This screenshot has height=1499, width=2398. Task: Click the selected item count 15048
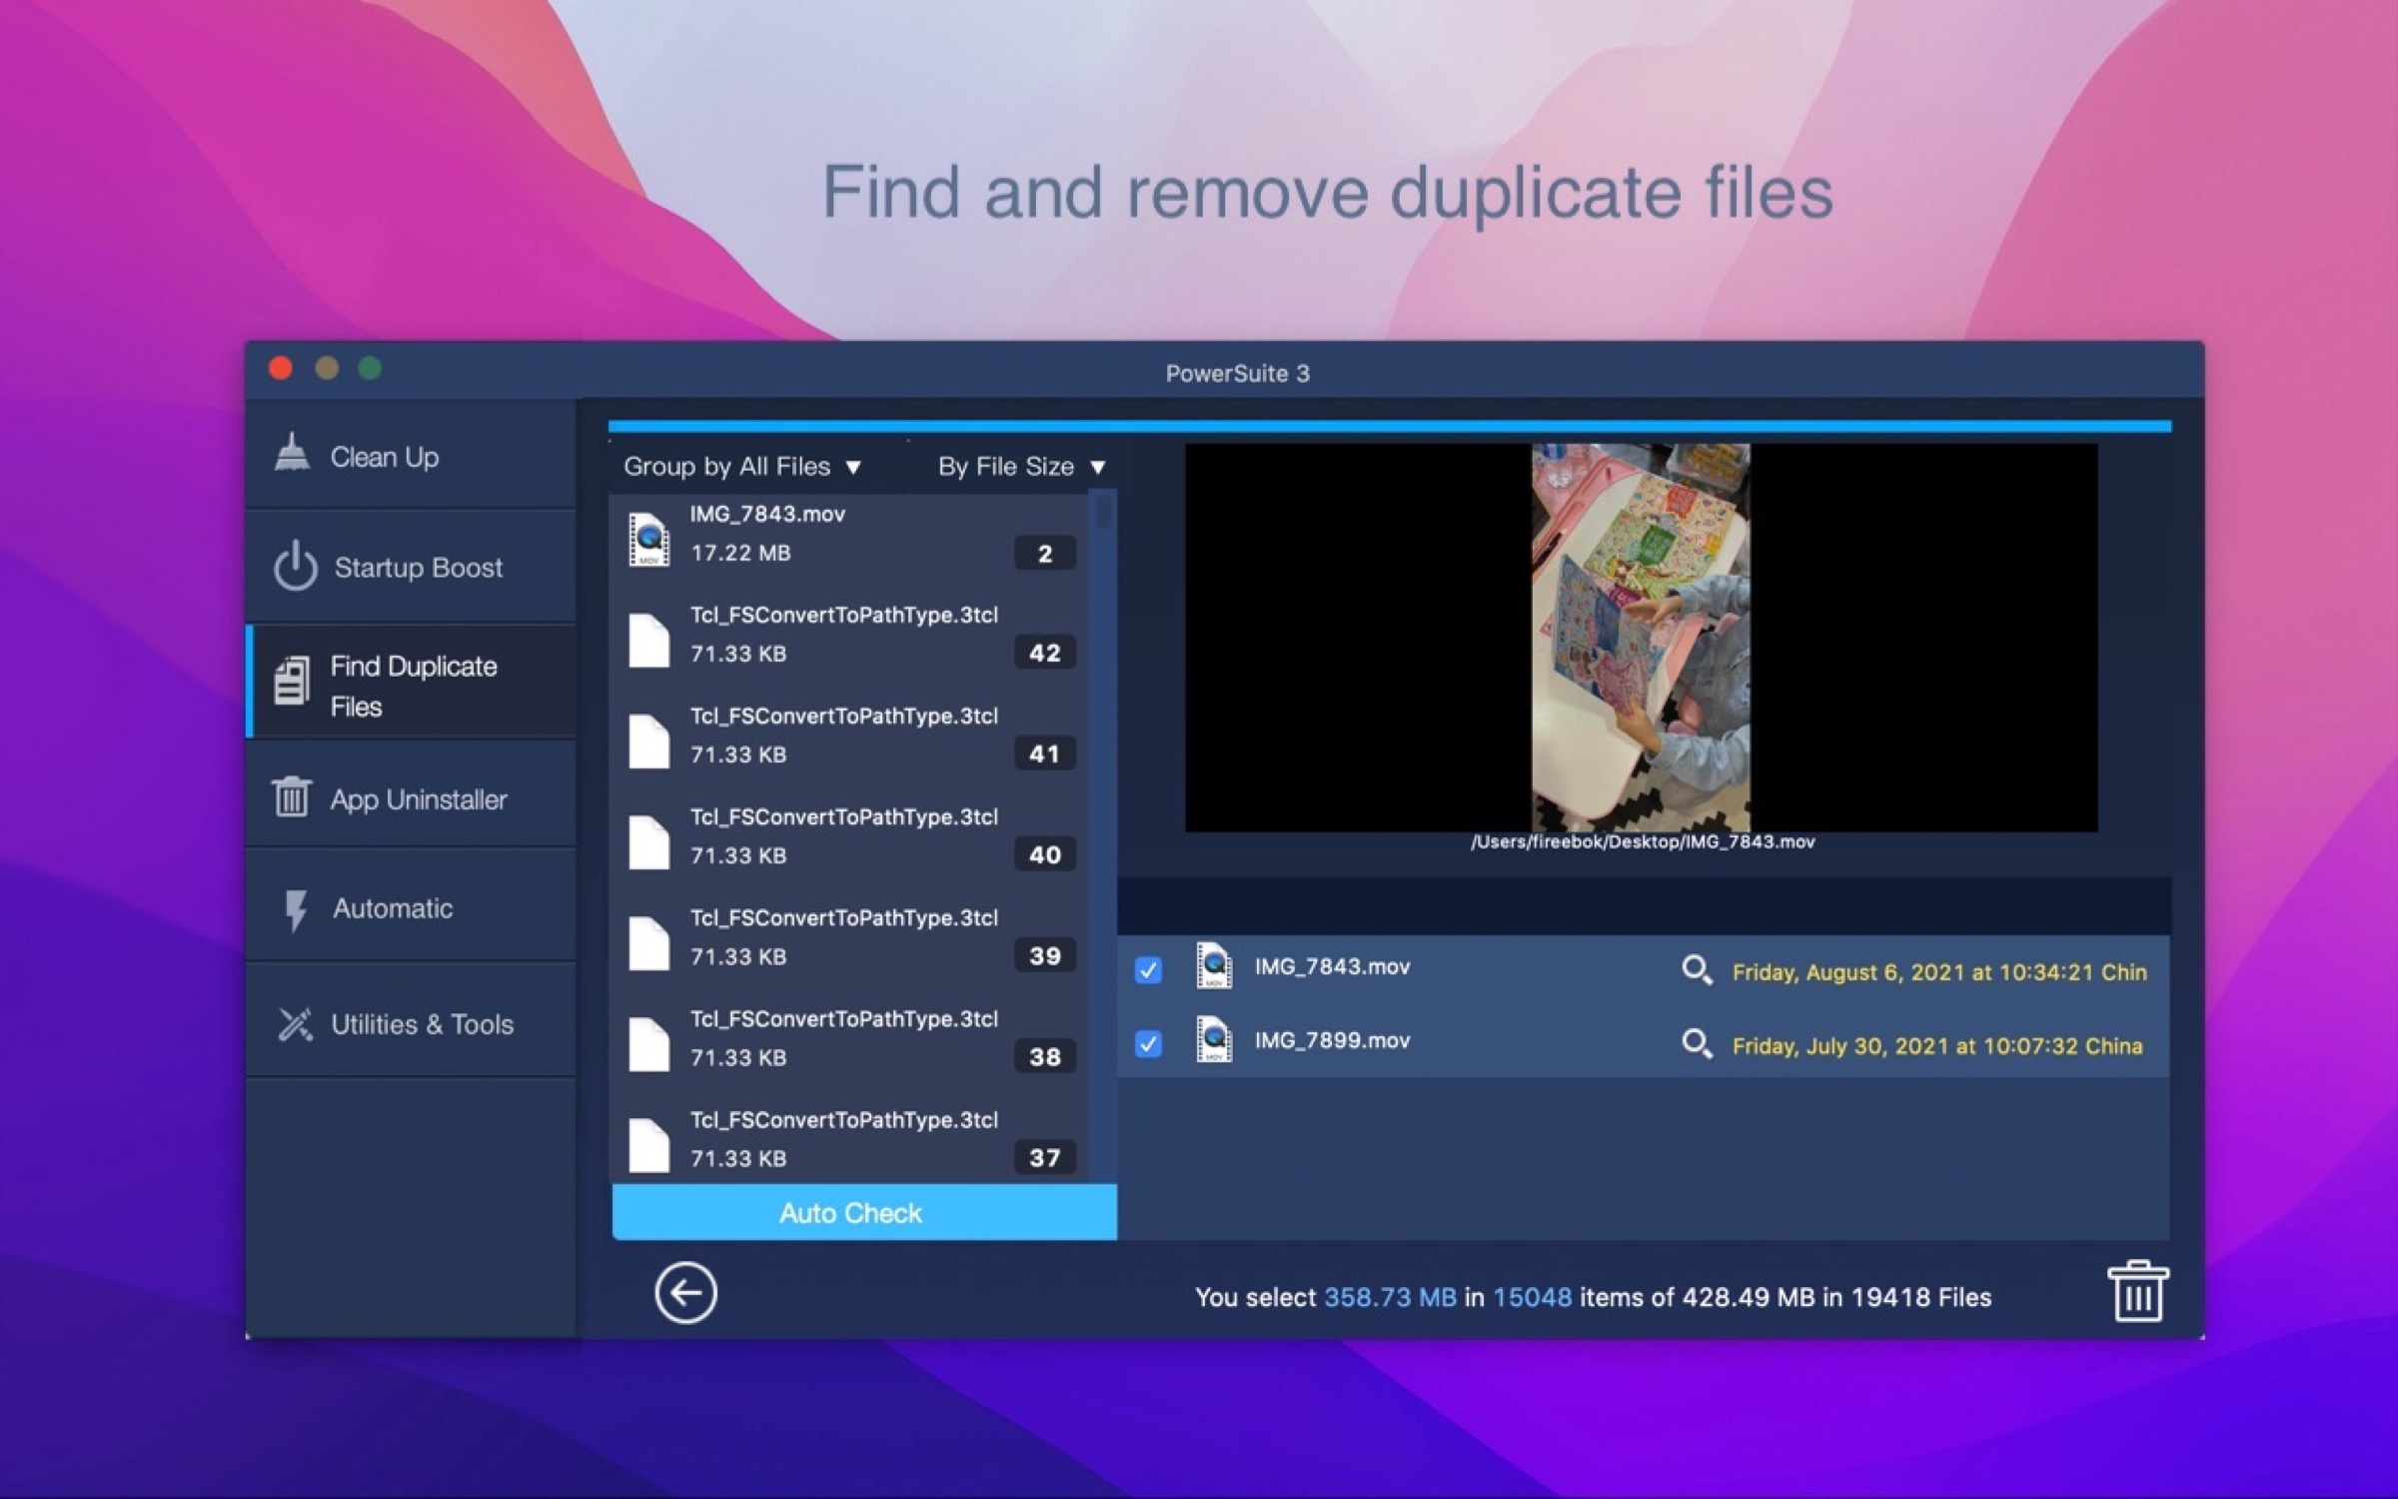coord(1532,1297)
